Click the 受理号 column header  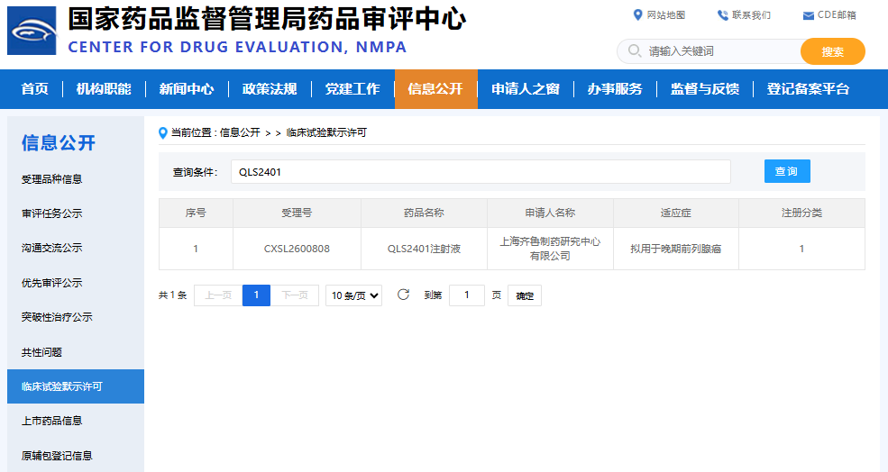(x=297, y=213)
